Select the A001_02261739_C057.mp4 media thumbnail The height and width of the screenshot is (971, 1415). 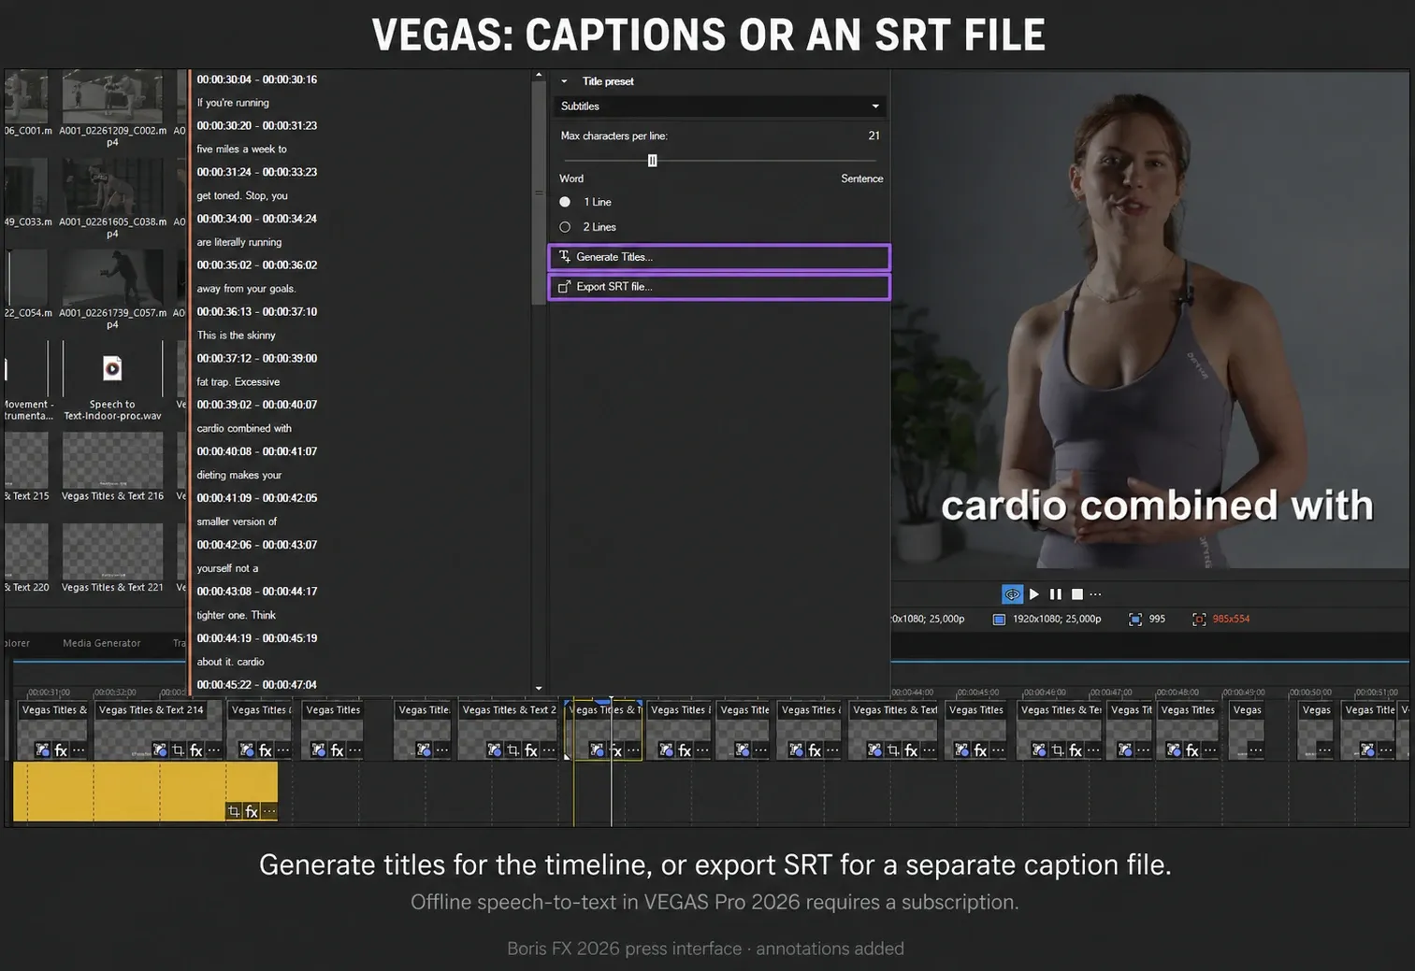click(112, 278)
